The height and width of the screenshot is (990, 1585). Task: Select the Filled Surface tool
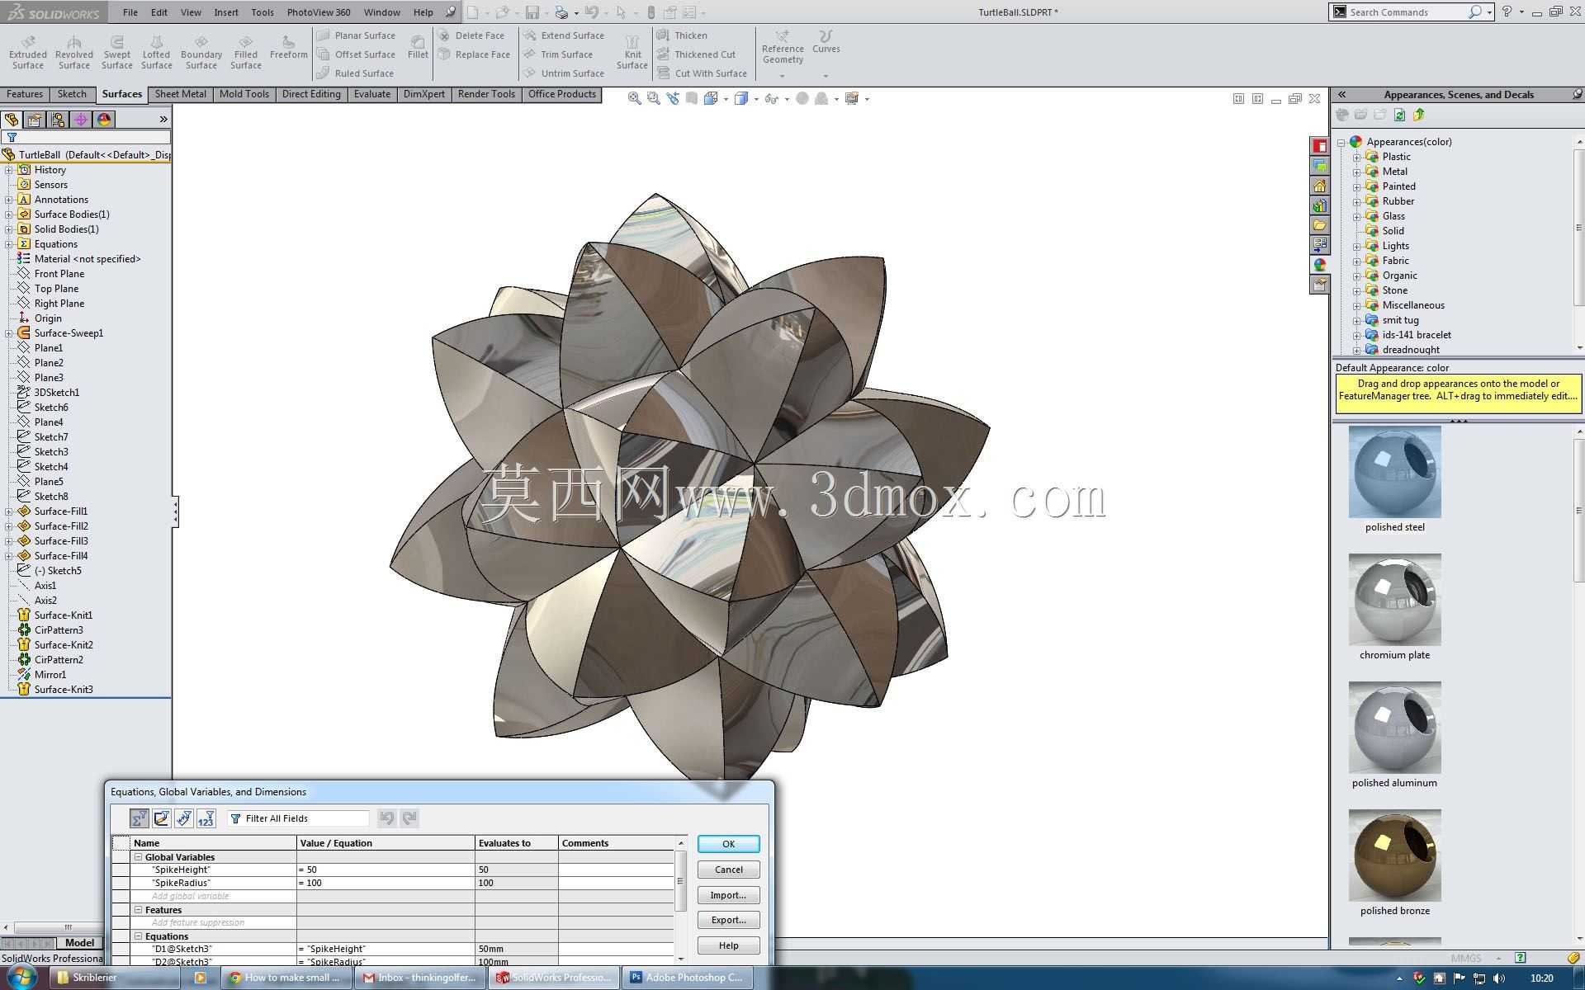pyautogui.click(x=246, y=52)
